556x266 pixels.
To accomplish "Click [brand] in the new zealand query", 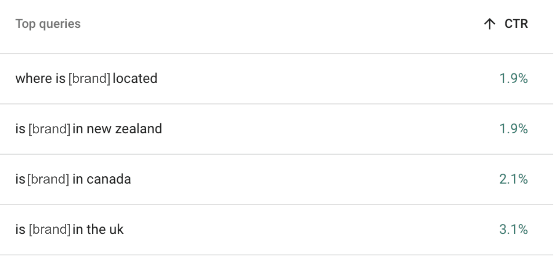I will (50, 129).
